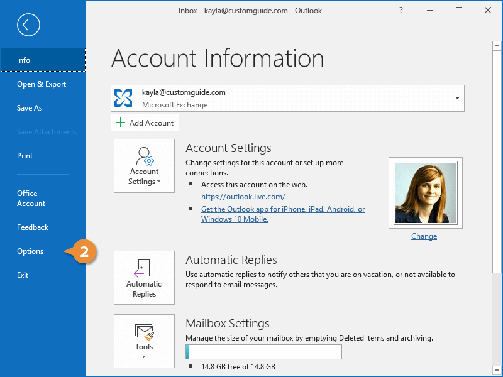503x377 pixels.
Task: Click "Access this account on the web." text
Action: pyautogui.click(x=254, y=185)
